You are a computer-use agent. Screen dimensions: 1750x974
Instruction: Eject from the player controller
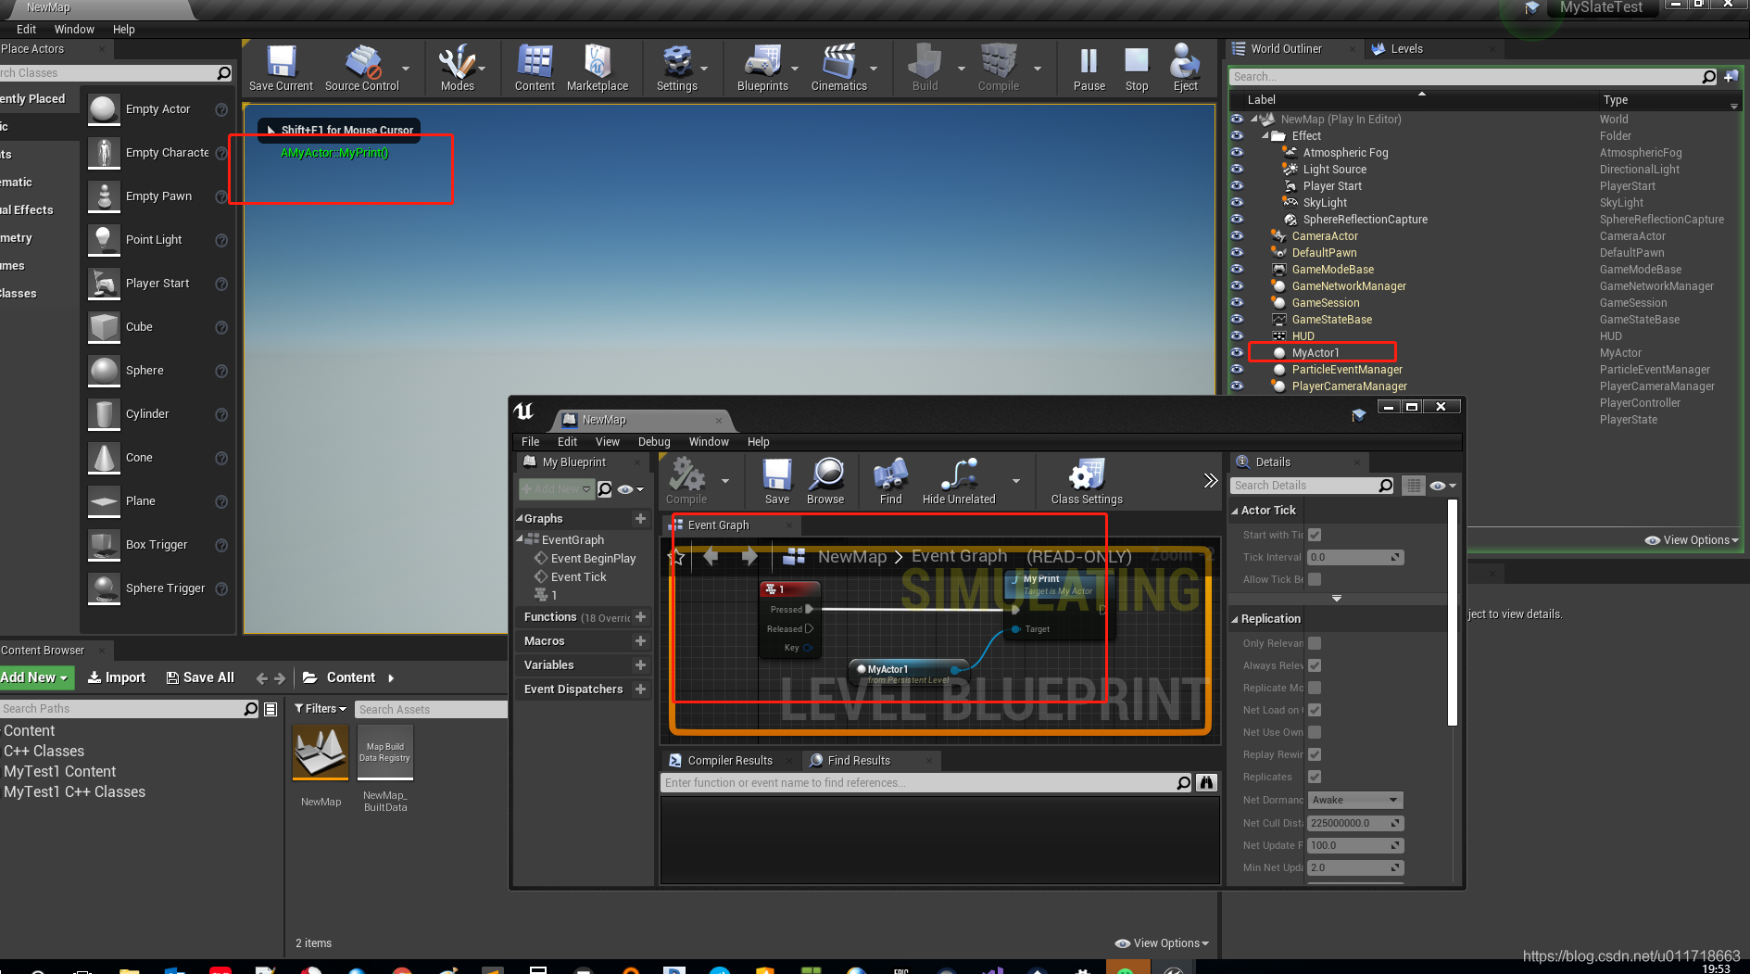click(1185, 68)
